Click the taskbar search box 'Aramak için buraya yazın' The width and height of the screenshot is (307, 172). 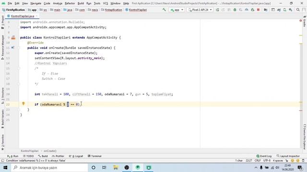pos(49,168)
